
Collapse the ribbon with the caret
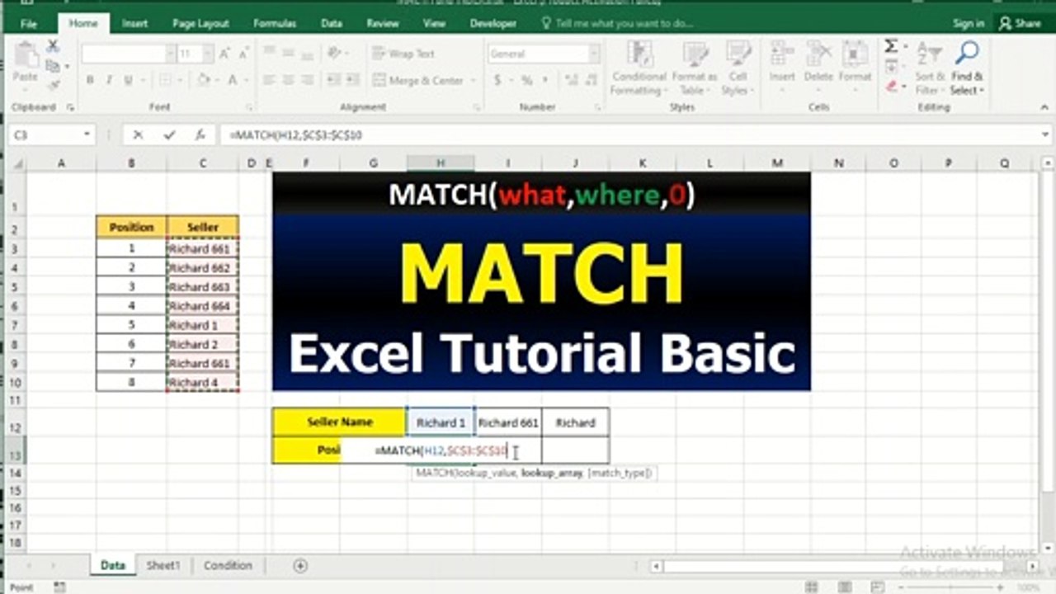[x=1043, y=108]
